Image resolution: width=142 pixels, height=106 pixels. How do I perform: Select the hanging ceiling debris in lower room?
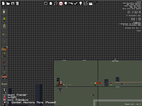(x=60, y=91)
